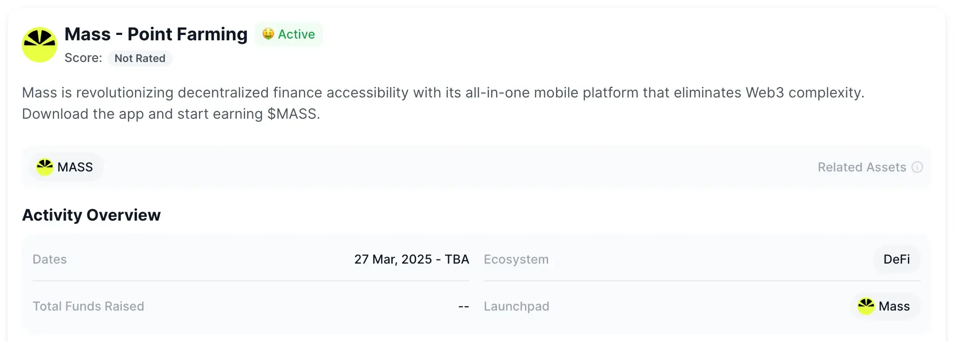The image size is (955, 342).
Task: Click the Related Assets info icon
Action: (x=917, y=167)
